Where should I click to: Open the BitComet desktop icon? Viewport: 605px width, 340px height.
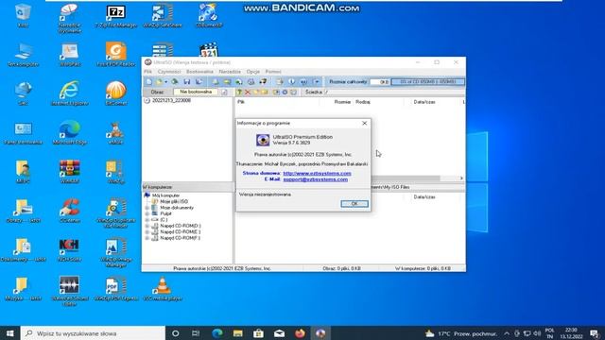tap(115, 93)
